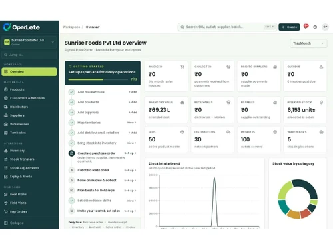Focus the Search SKU, outlet, supplier field
The width and height of the screenshot is (333, 250).
pos(227,27)
